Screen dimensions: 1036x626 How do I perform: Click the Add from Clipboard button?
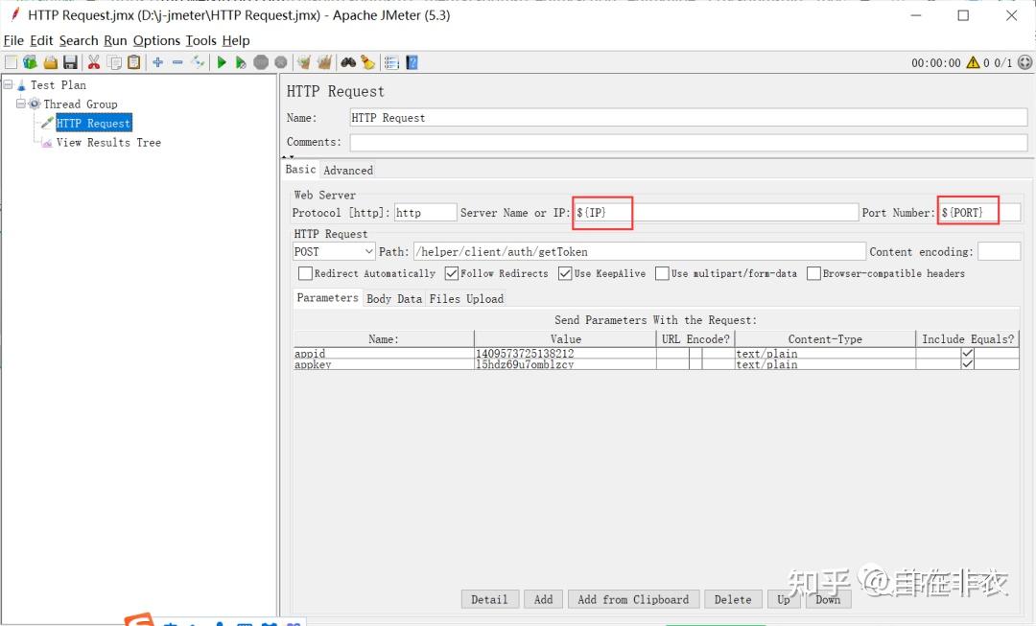click(x=633, y=598)
